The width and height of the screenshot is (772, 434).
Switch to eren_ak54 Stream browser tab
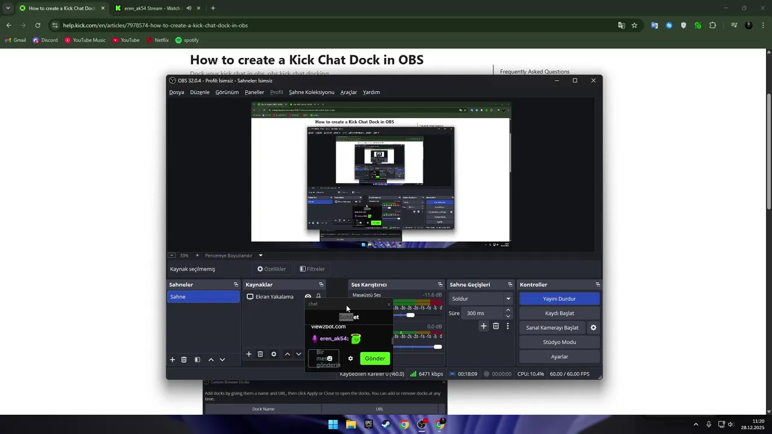click(157, 8)
